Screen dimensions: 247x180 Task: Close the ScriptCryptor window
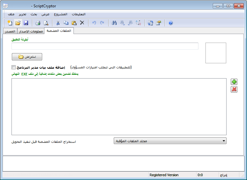pyautogui.click(x=239, y=6)
